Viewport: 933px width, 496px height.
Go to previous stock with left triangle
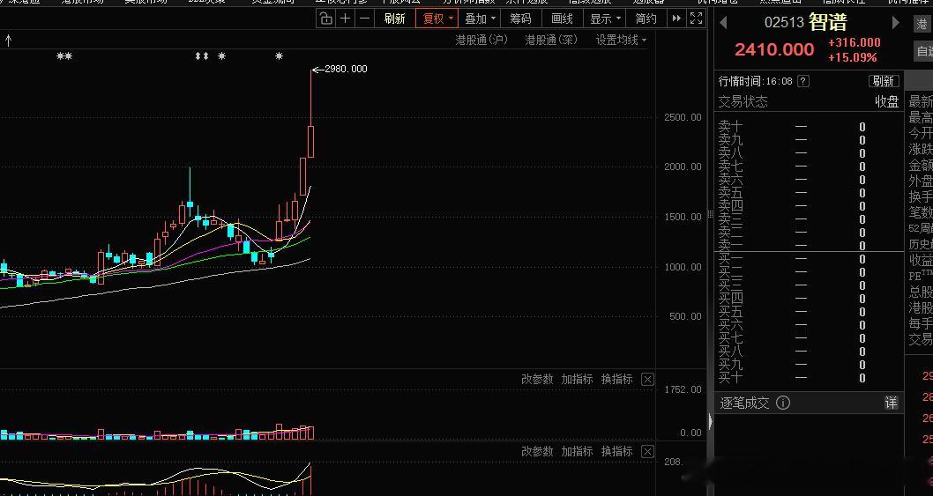pos(723,23)
